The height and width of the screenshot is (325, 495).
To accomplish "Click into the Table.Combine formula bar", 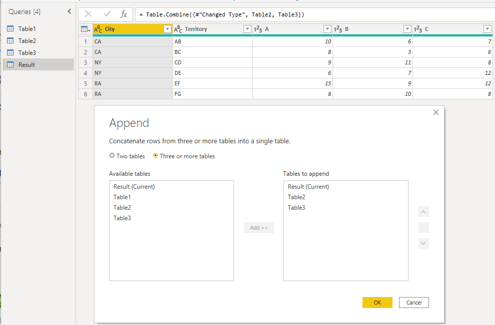I will [314, 14].
